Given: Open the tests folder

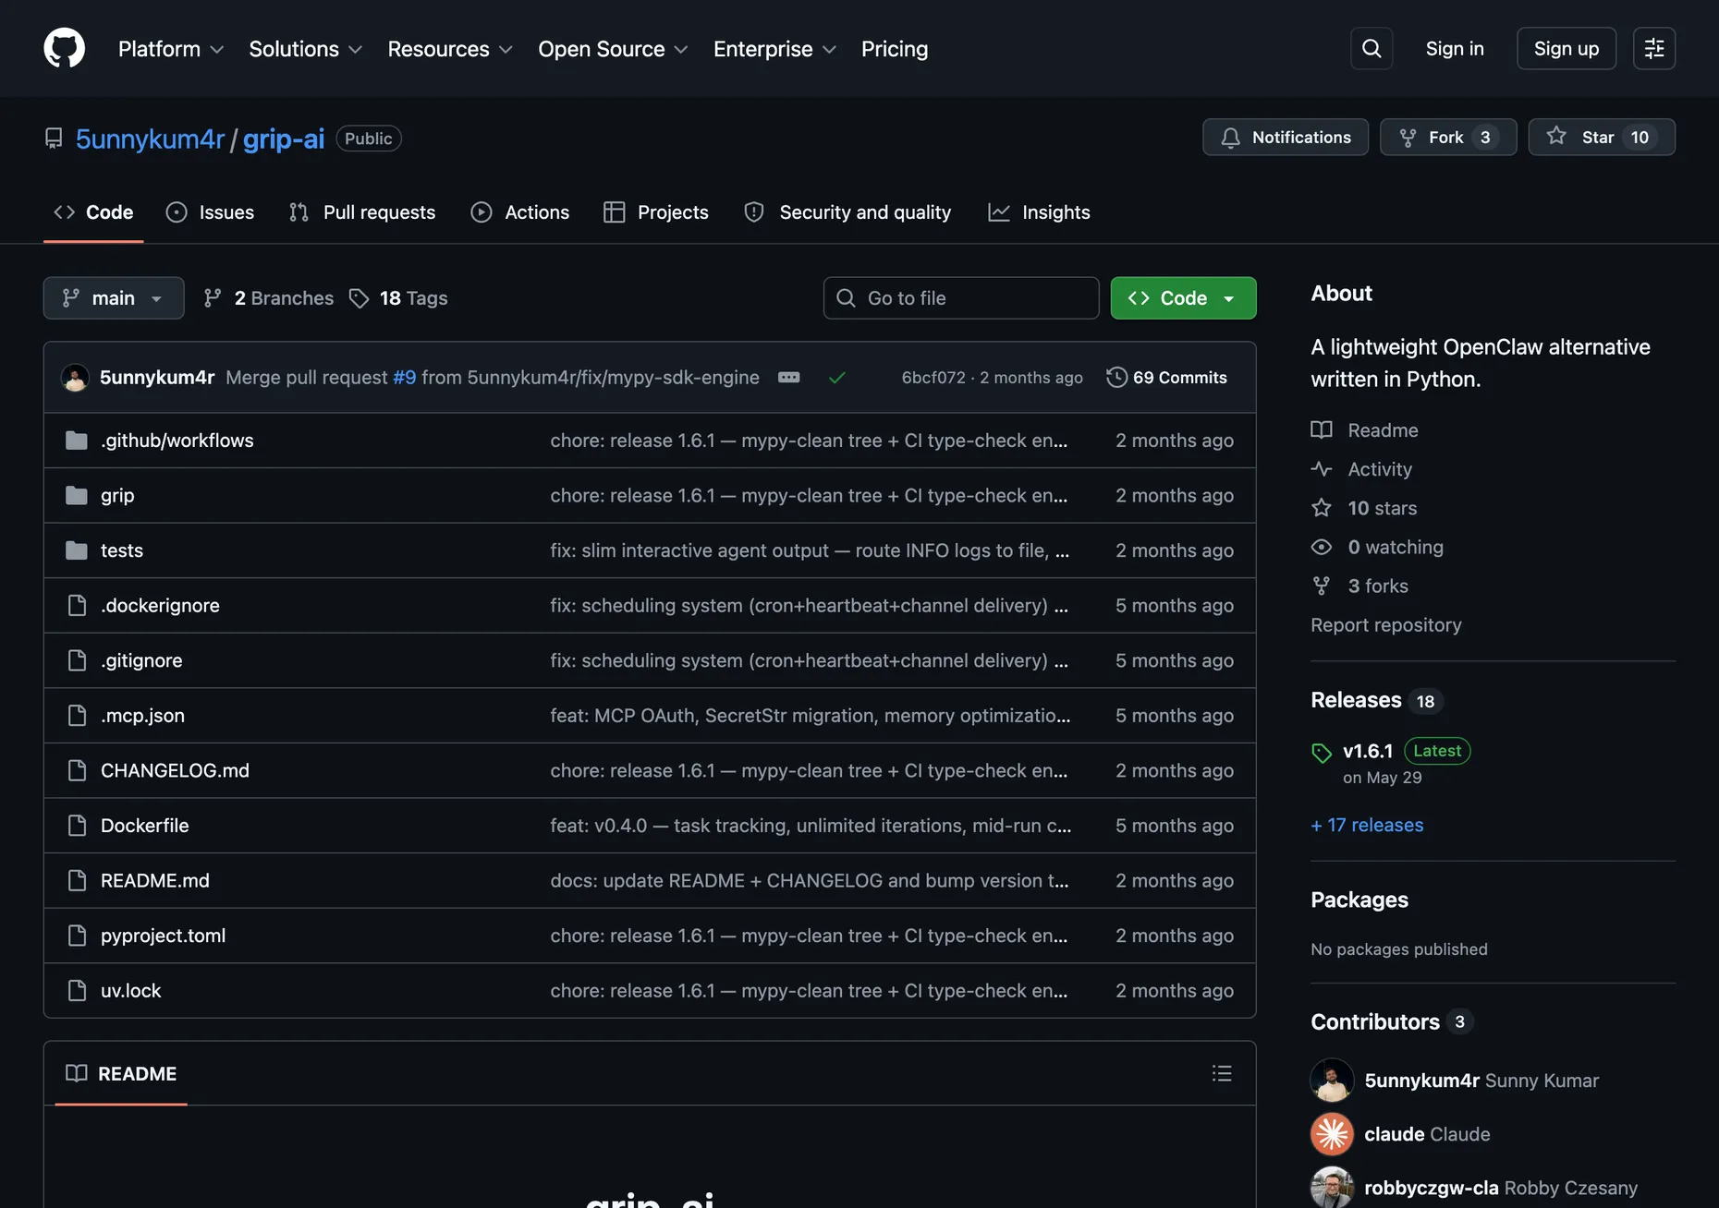Looking at the screenshot, I should (x=121, y=550).
